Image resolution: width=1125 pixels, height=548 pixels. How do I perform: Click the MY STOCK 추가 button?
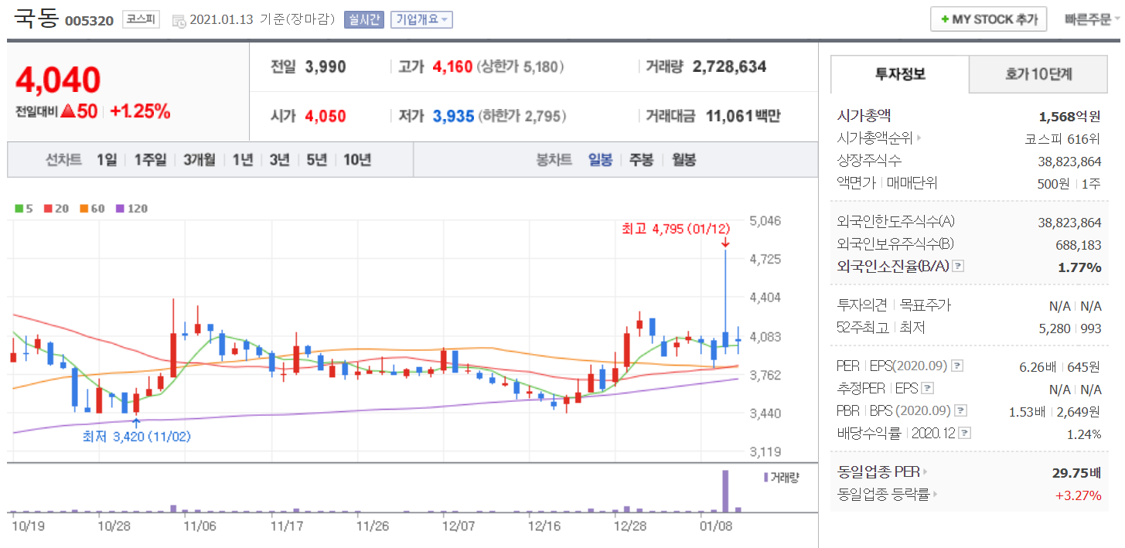988,19
